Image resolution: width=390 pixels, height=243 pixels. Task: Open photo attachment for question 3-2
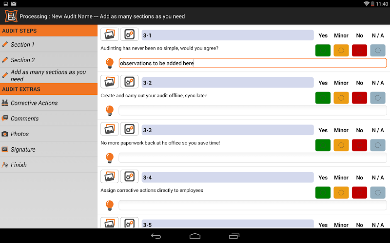click(110, 82)
